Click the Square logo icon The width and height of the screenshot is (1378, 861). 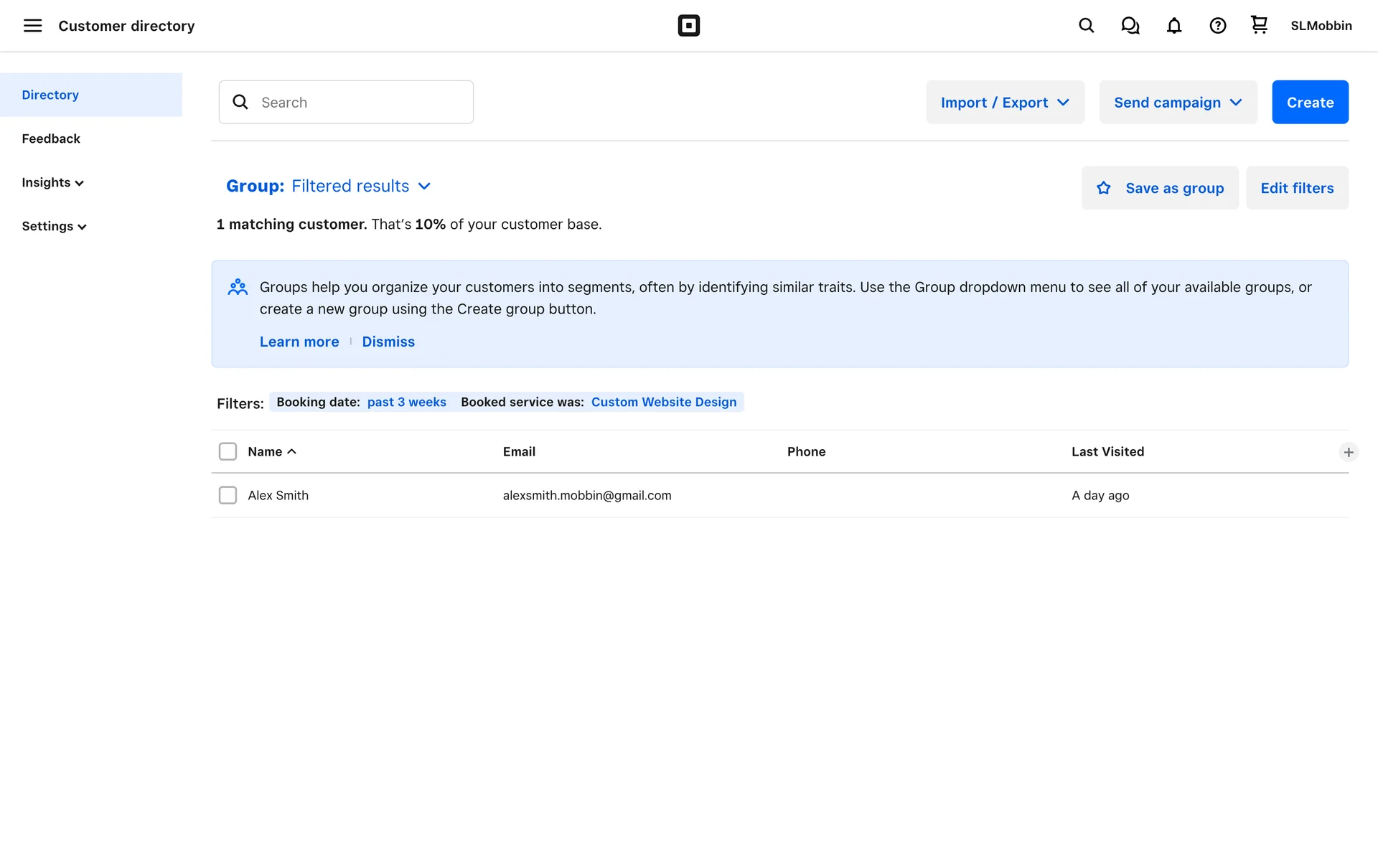[x=688, y=26]
